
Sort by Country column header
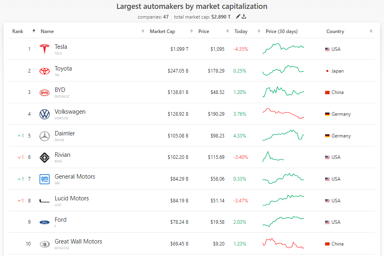tap(335, 31)
